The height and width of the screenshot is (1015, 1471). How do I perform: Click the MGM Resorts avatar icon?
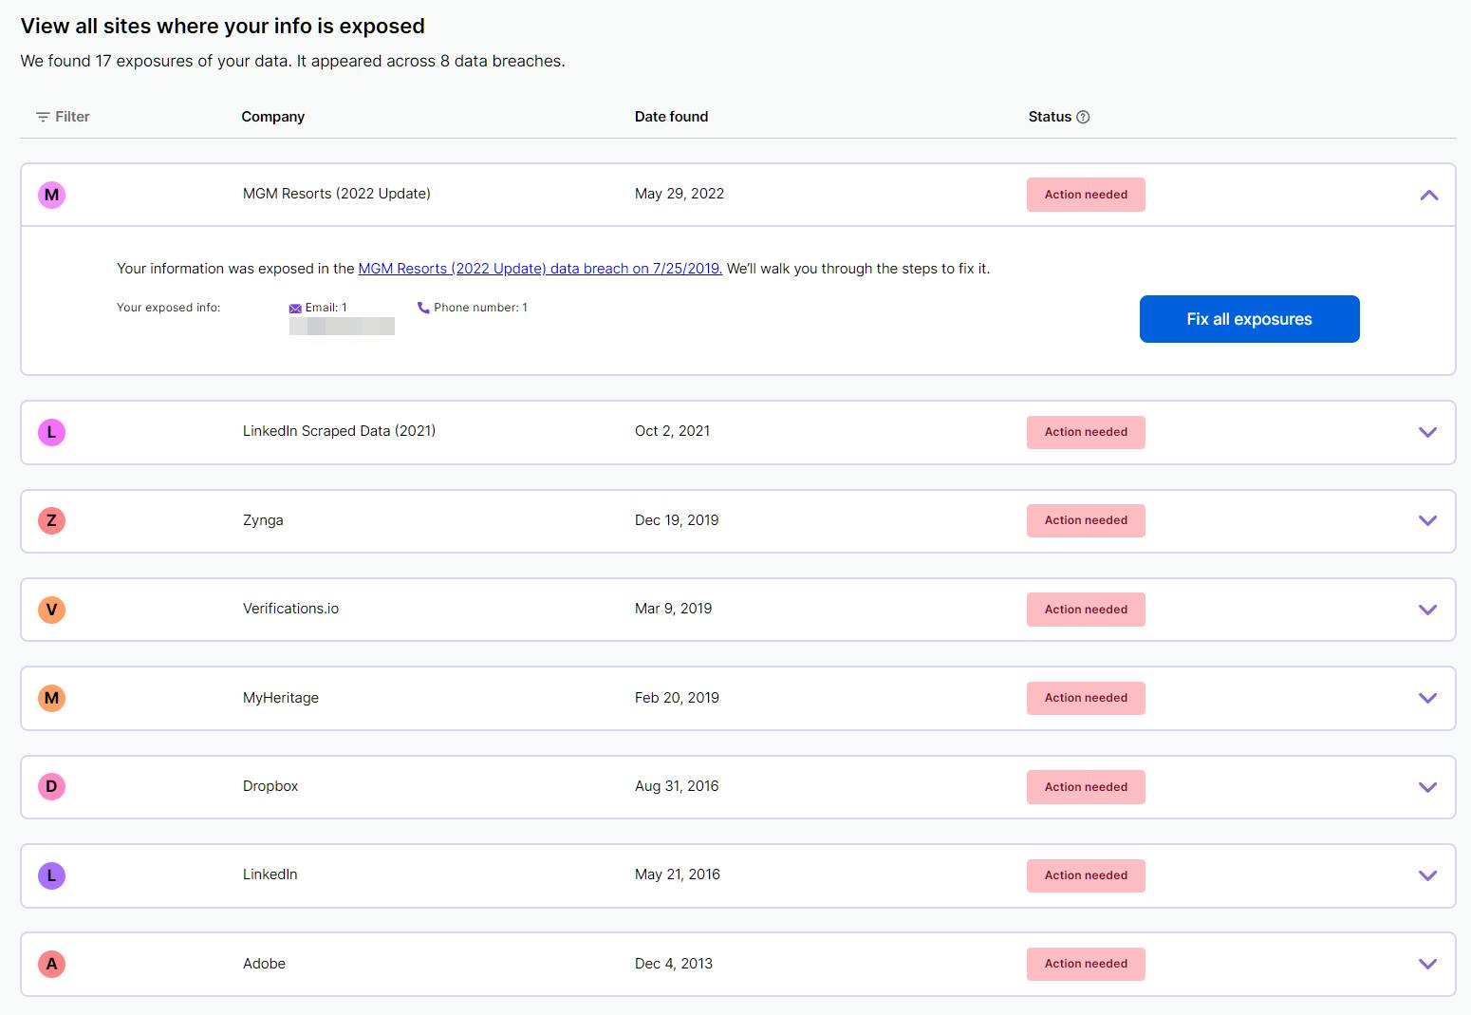click(x=51, y=195)
